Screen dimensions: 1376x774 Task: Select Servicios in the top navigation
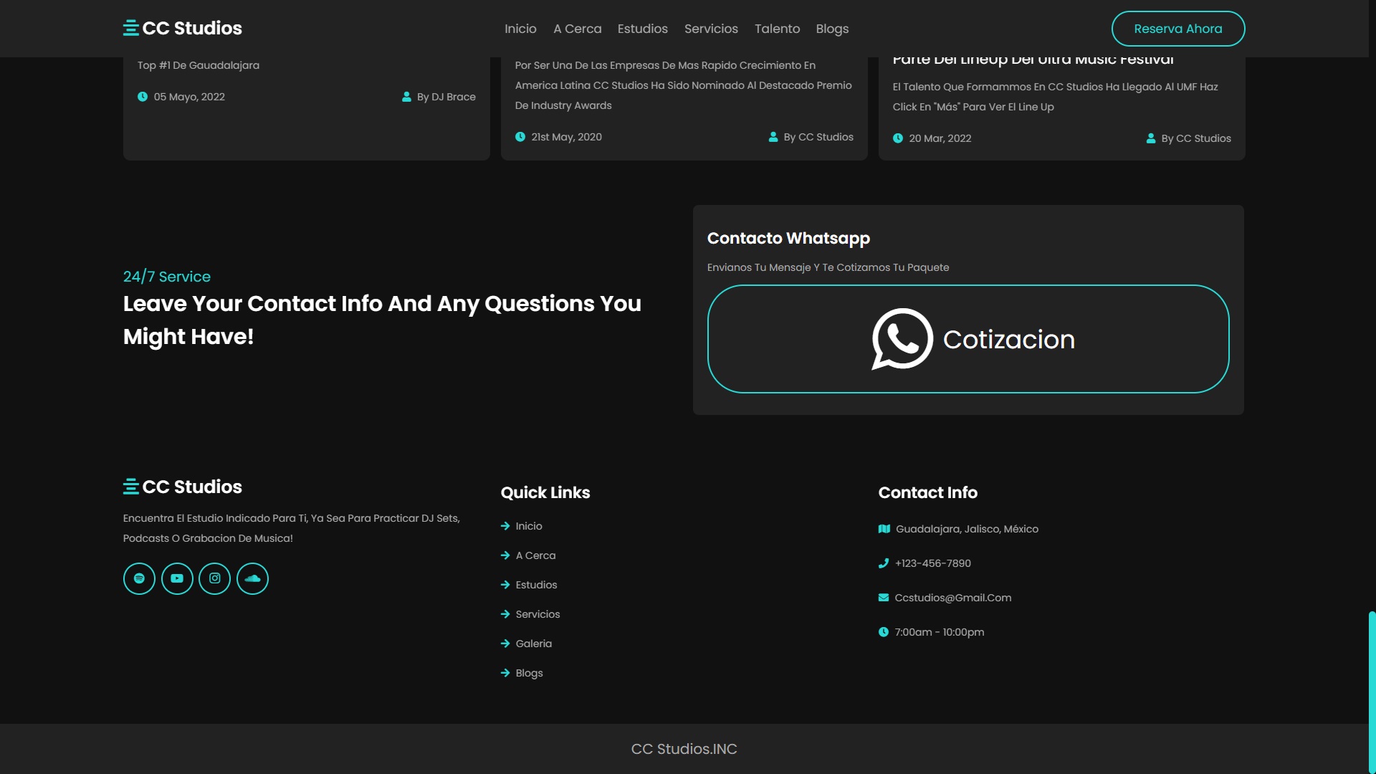711,29
